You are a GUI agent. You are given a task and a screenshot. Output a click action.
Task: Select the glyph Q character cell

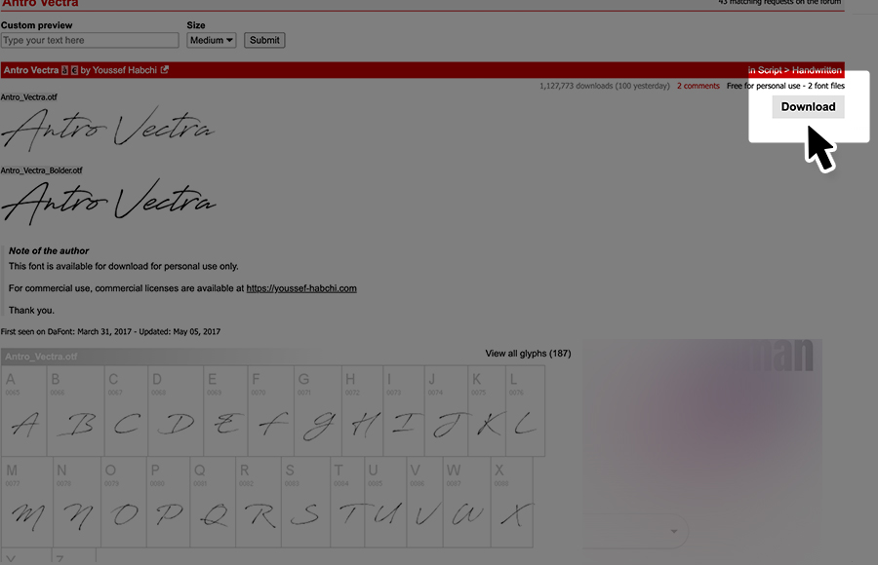[214, 502]
